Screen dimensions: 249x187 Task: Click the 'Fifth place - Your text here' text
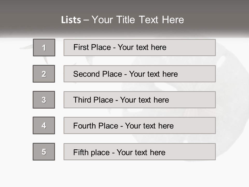point(119,152)
